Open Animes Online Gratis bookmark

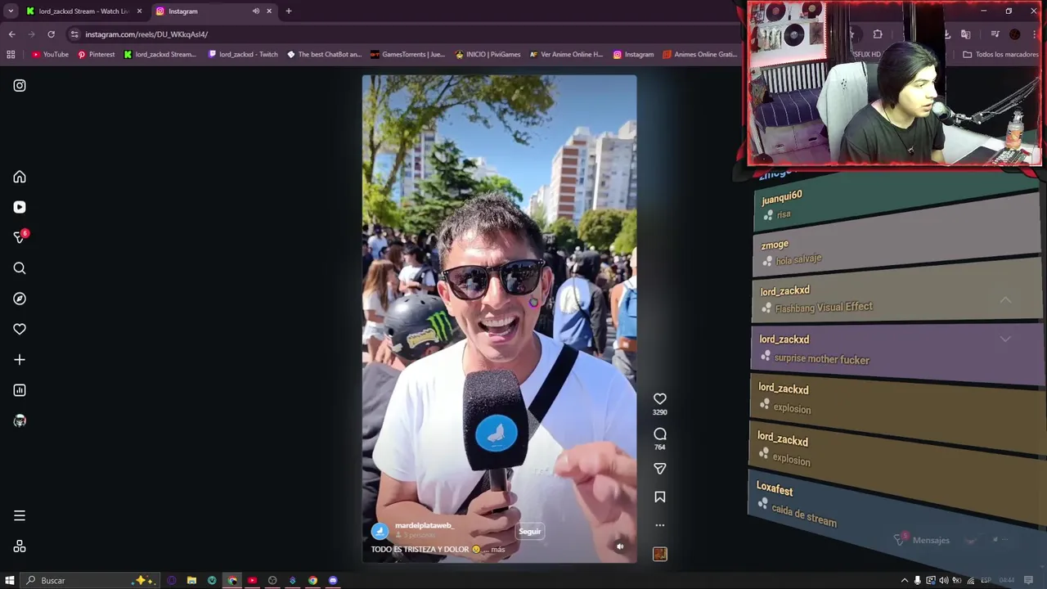click(x=700, y=55)
